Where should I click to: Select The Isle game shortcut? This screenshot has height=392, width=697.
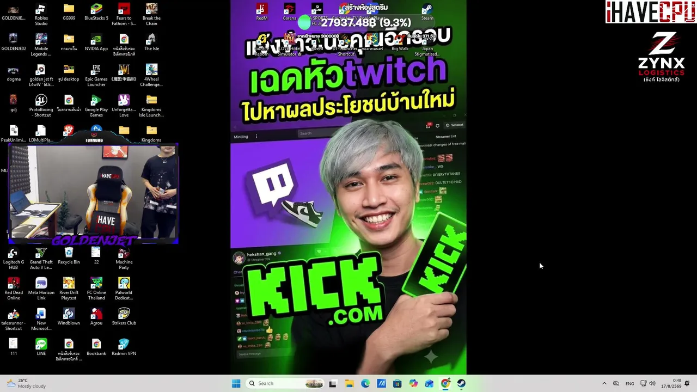pos(151,42)
